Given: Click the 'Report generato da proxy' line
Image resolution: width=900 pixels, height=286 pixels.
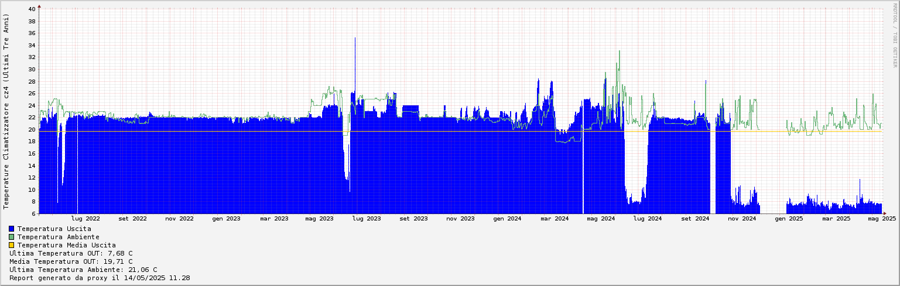Looking at the screenshot, I should click(100, 278).
